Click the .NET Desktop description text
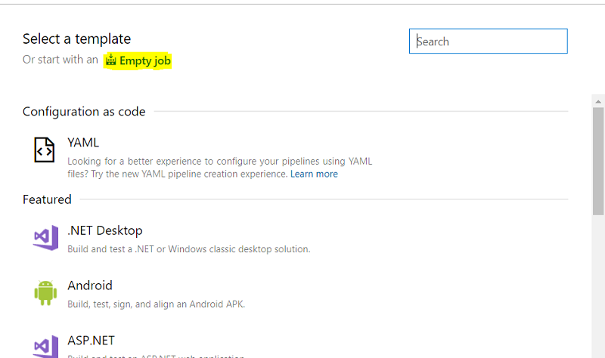The width and height of the screenshot is (605, 358). click(188, 248)
